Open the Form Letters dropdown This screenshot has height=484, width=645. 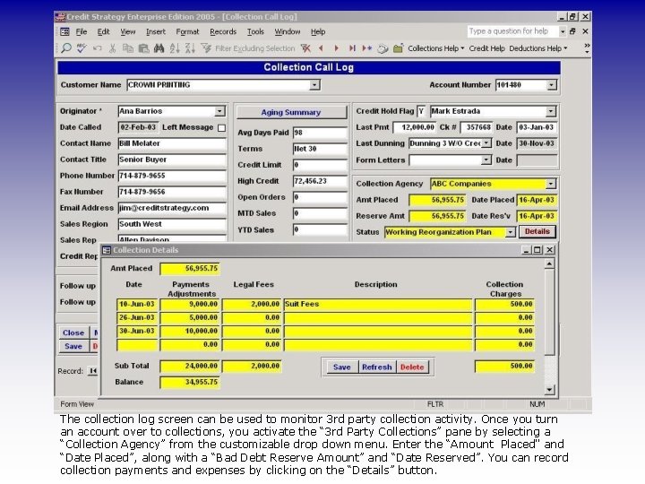point(486,160)
